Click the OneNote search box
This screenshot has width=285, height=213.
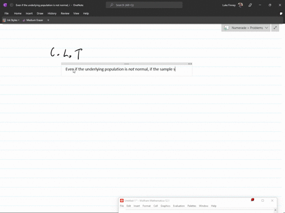pos(144,5)
